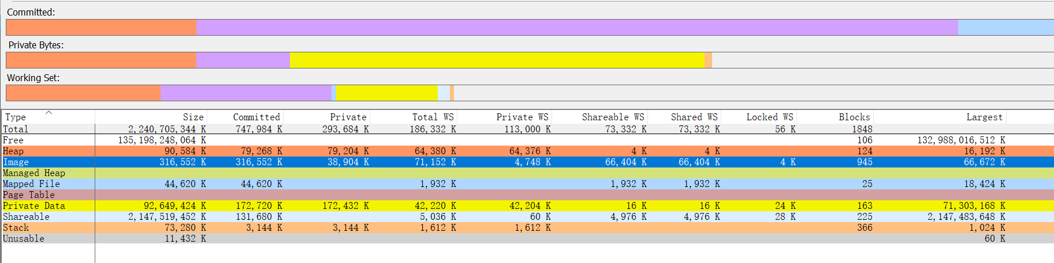Viewport: 1054px width, 263px height.
Task: Toggle the sort arrow above the Type column
Action: click(49, 113)
